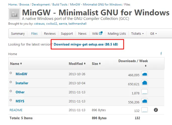Screen dimensions: 172x125
Task: Click the 2013-10-26 modified date cell
Action: click(77, 74)
